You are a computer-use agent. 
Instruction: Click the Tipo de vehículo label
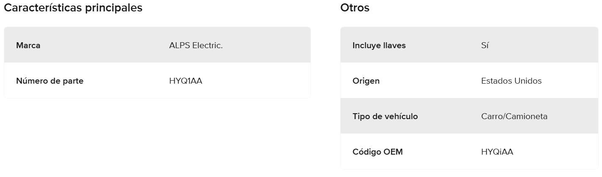tap(385, 116)
